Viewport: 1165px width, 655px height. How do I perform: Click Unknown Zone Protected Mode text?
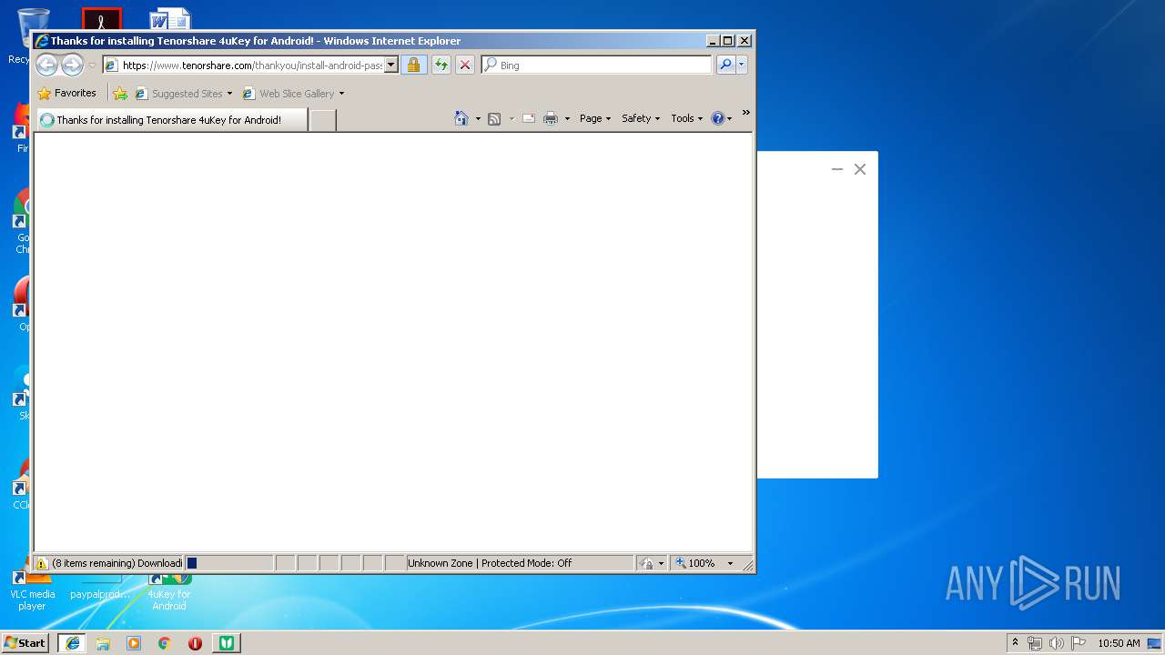tap(490, 563)
